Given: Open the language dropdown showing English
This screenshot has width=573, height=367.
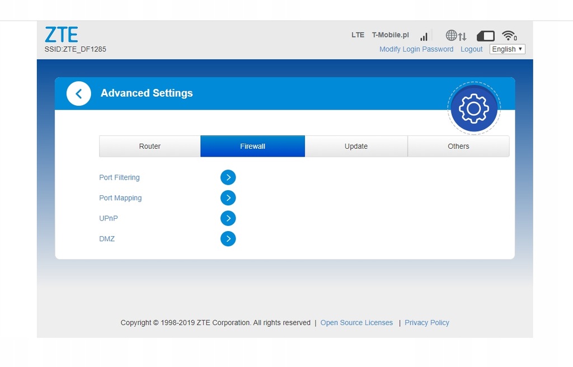Looking at the screenshot, I should click(x=507, y=49).
